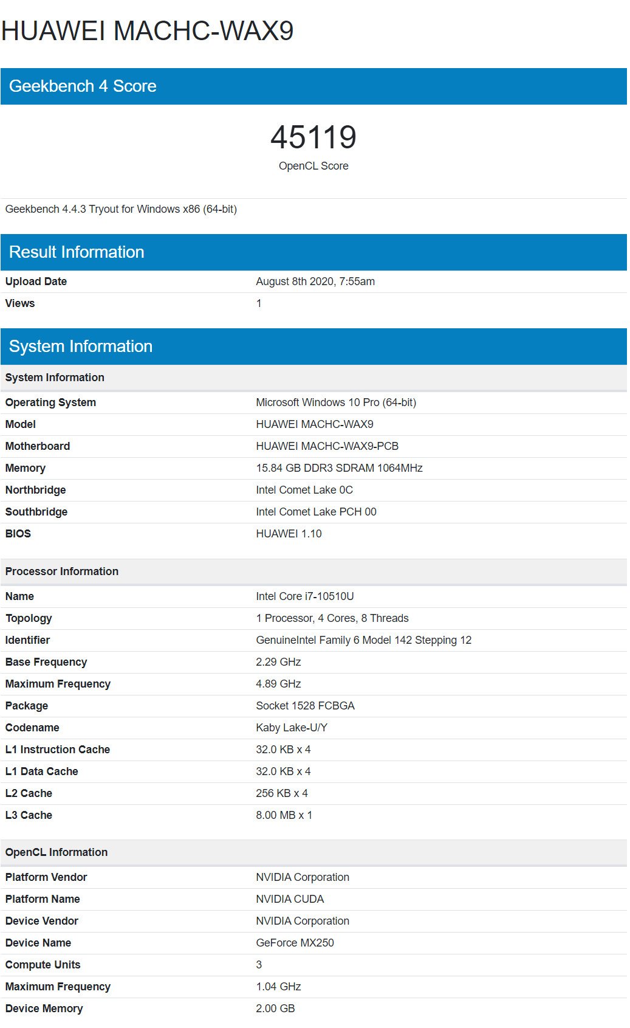Click the Motherboard label
The image size is (630, 1028).
coord(38,446)
